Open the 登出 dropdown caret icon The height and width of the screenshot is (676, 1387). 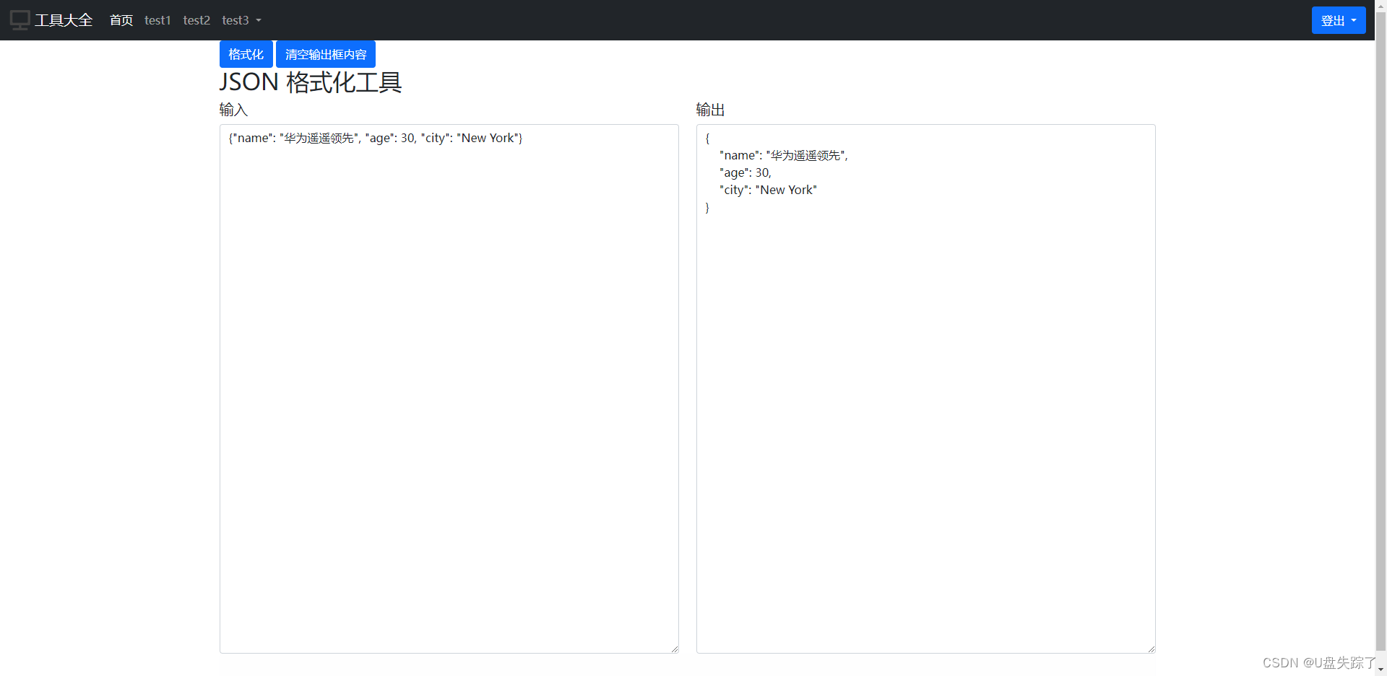point(1354,20)
